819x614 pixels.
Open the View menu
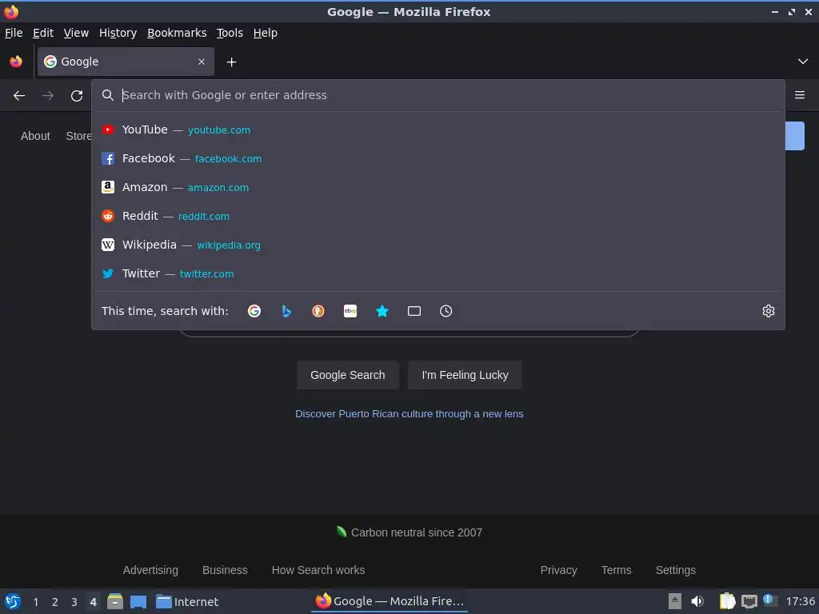(x=76, y=33)
